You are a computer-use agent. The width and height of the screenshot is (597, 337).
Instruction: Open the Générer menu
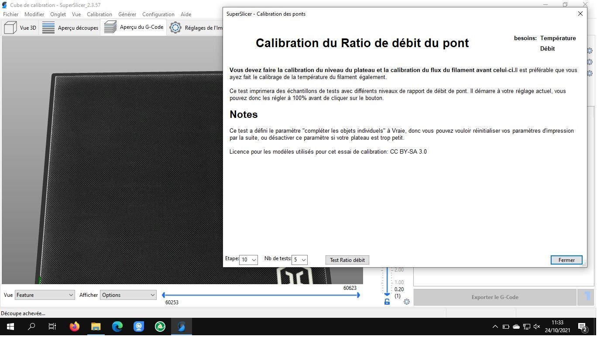[127, 14]
